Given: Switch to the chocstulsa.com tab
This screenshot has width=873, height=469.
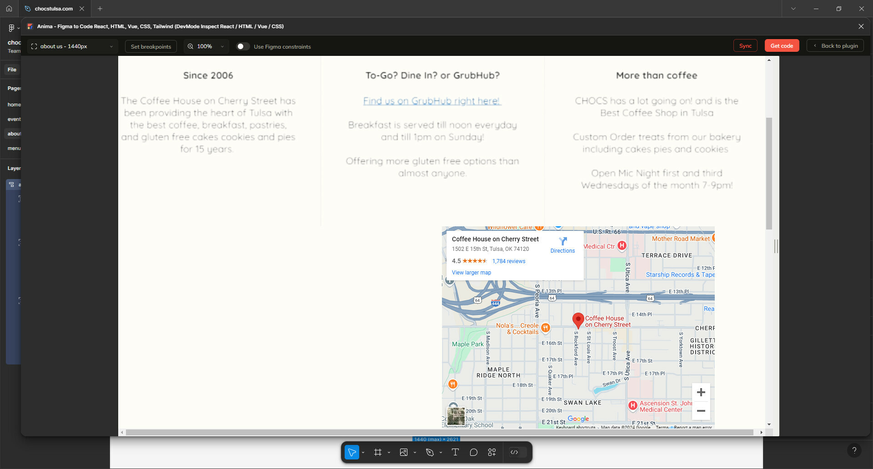Looking at the screenshot, I should (54, 9).
